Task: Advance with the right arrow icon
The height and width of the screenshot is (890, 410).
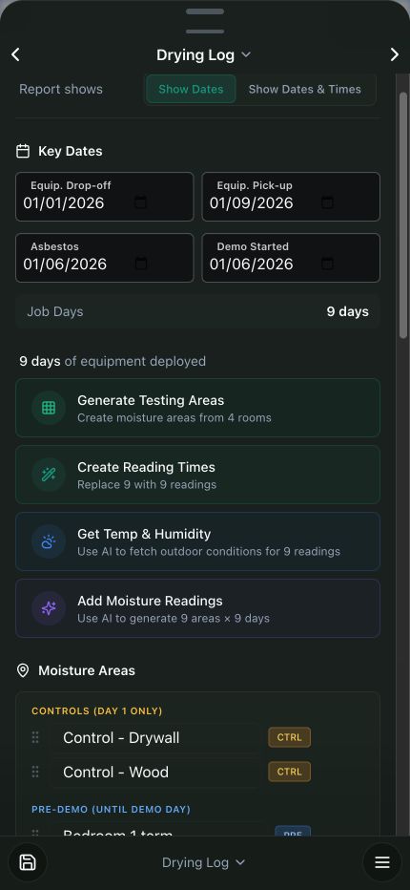Action: coord(394,54)
